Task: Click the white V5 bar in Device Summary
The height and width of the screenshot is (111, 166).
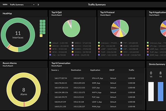Action: [151, 92]
